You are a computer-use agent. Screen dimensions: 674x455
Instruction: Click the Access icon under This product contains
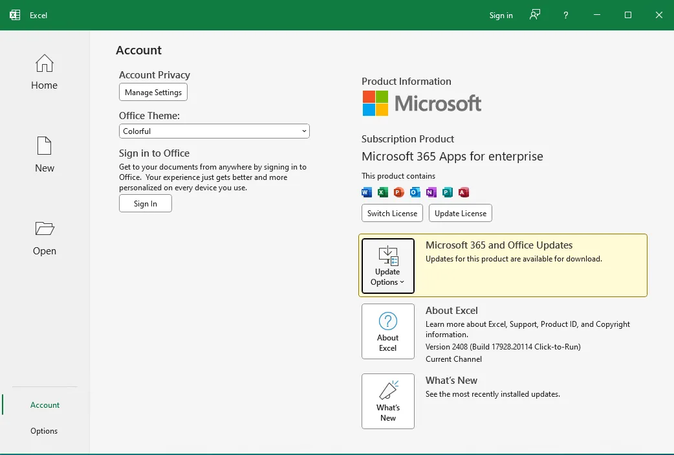coord(463,192)
